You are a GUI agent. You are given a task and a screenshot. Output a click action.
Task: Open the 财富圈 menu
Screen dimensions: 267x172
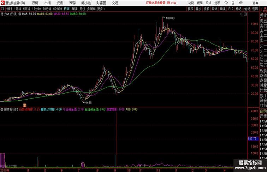point(101,3)
